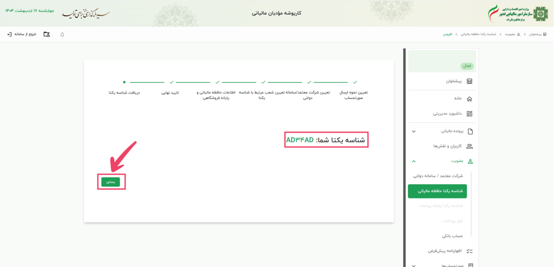Click the کاربران و نقش‌ها users icon
Image resolution: width=554 pixels, height=267 pixels.
pos(469,146)
